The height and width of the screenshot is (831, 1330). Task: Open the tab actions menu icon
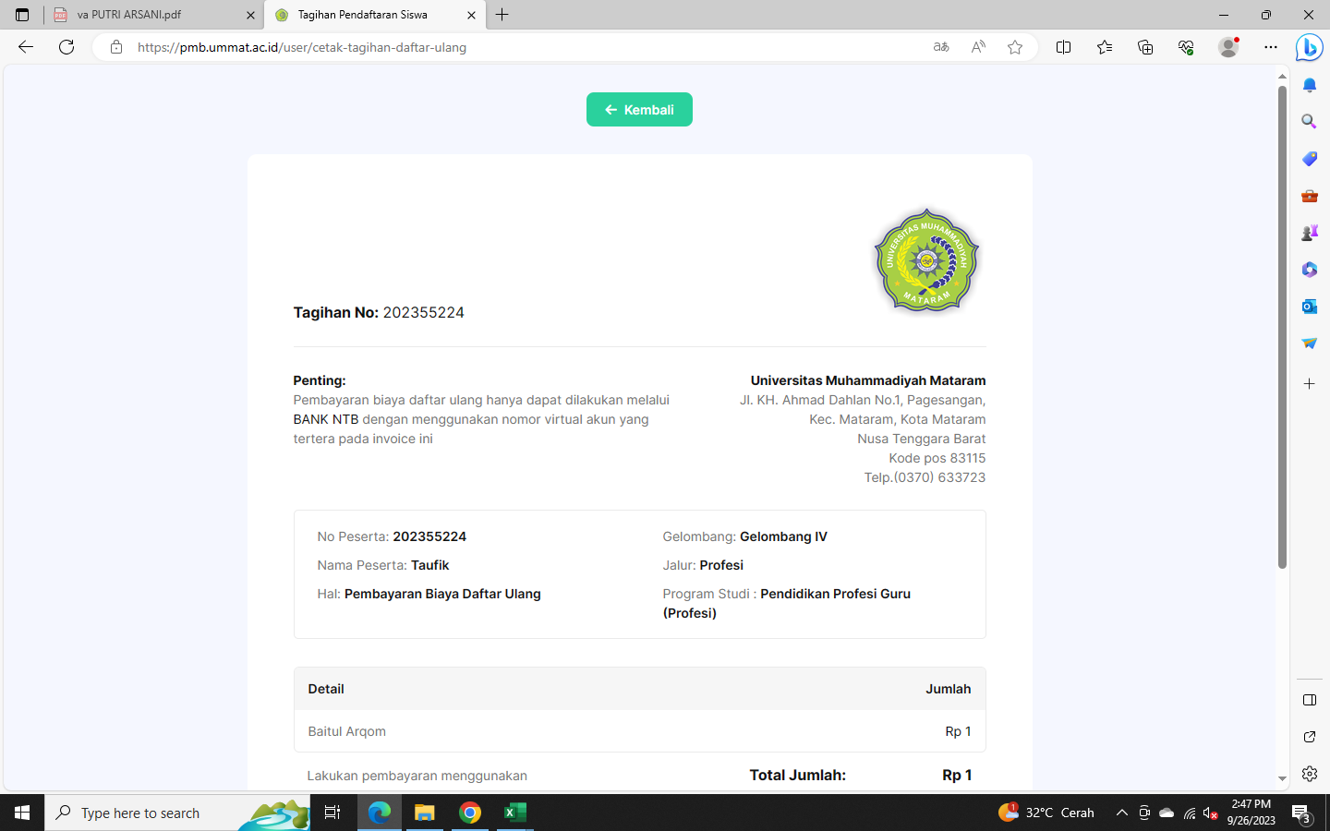pos(22,15)
